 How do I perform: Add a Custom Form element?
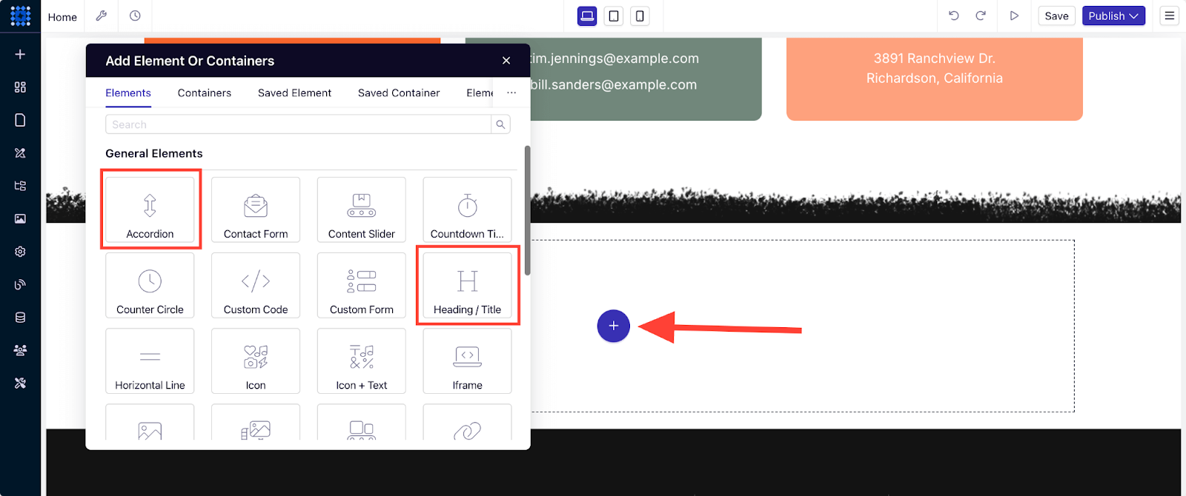tap(362, 286)
